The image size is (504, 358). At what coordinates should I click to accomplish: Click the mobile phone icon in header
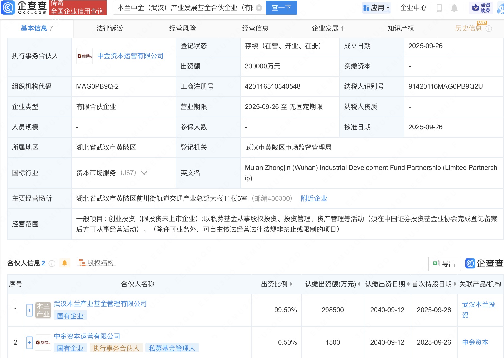(439, 8)
